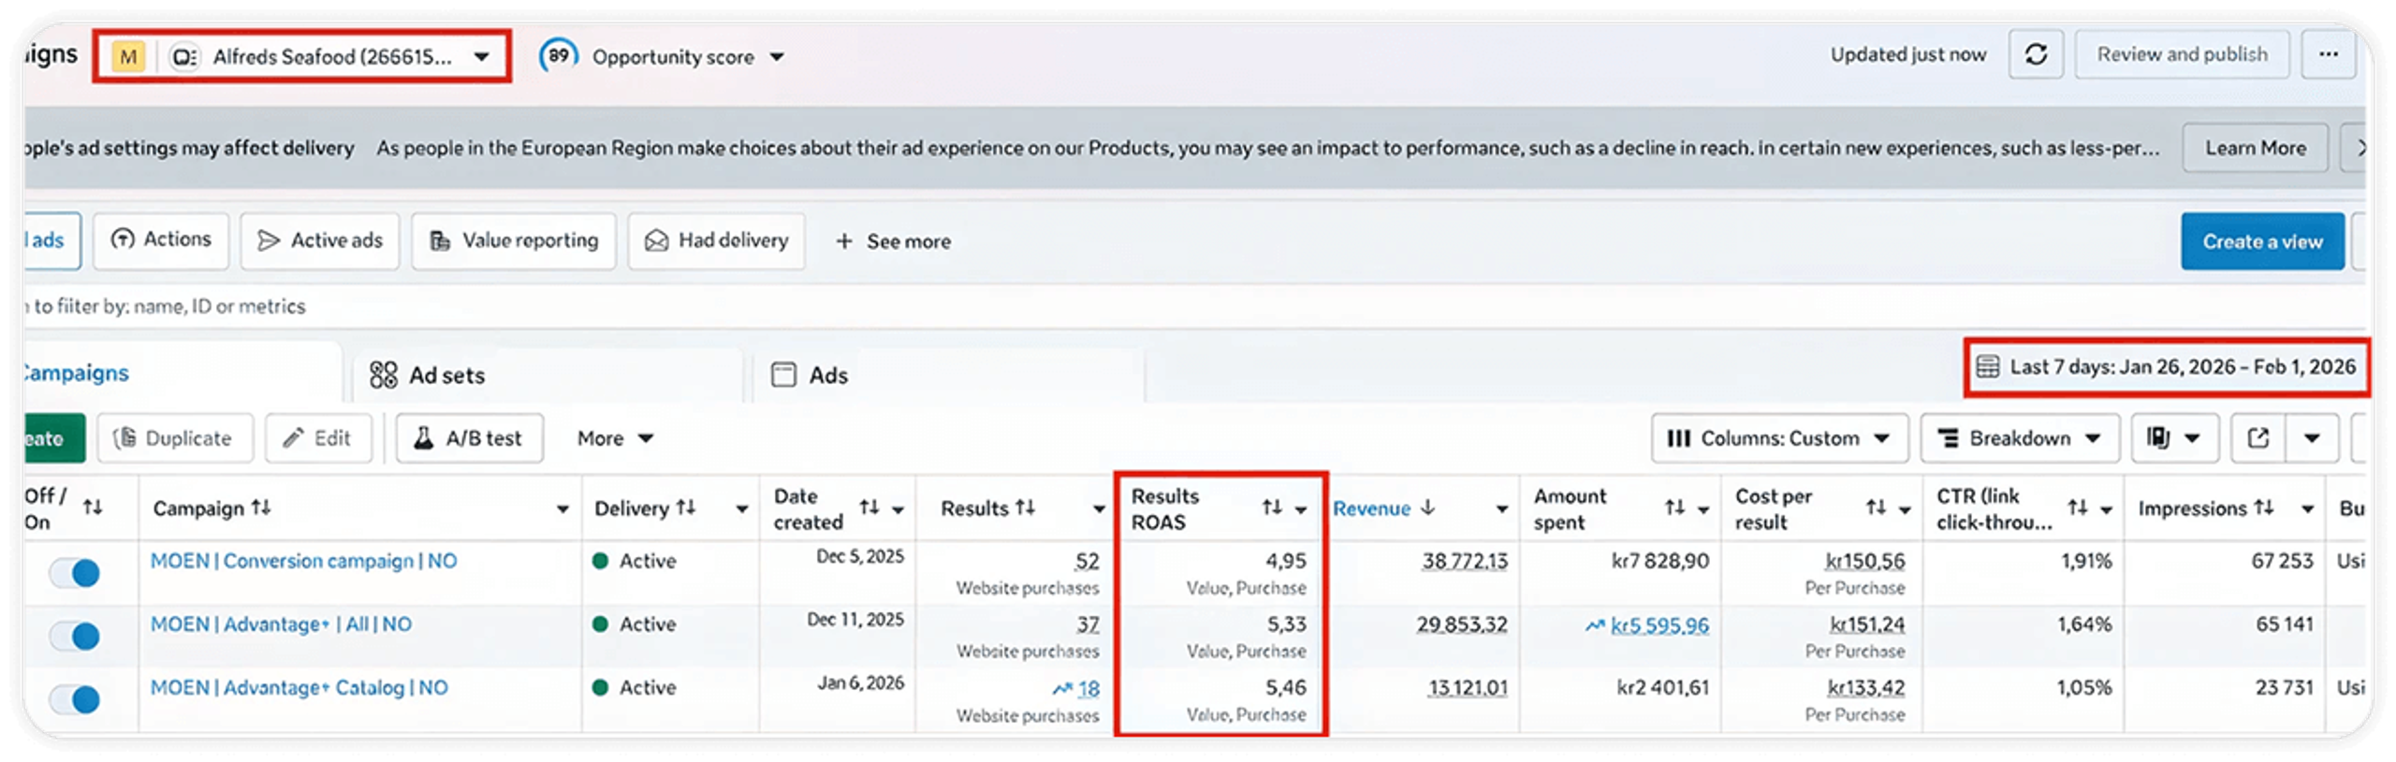Sort the Impressions column
Image resolution: width=2396 pixels, height=762 pixels.
click(2263, 507)
